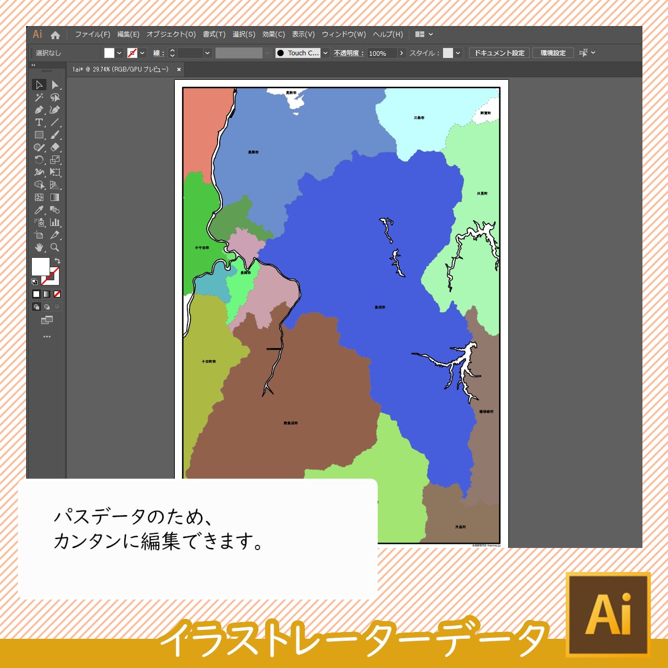Expand the スタイル style dropdown
The height and width of the screenshot is (668, 668).
(458, 53)
